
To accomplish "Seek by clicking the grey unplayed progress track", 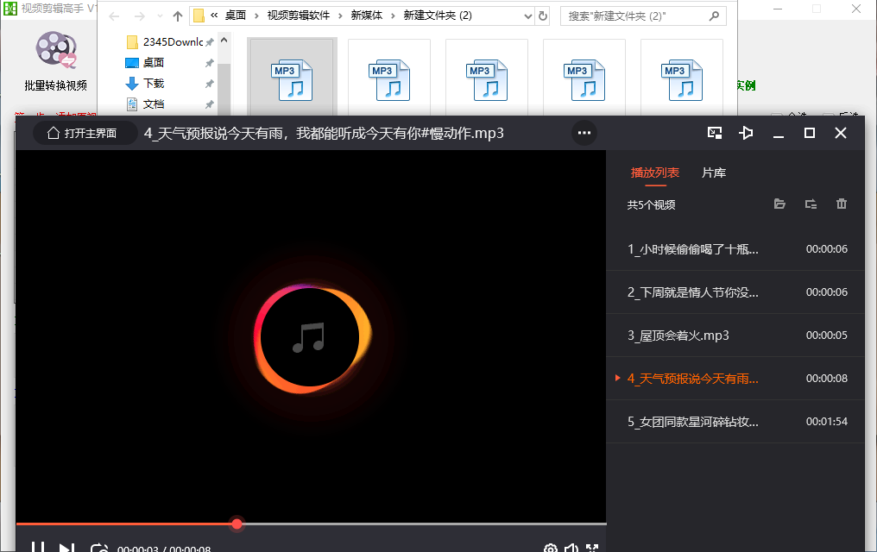I will [425, 524].
